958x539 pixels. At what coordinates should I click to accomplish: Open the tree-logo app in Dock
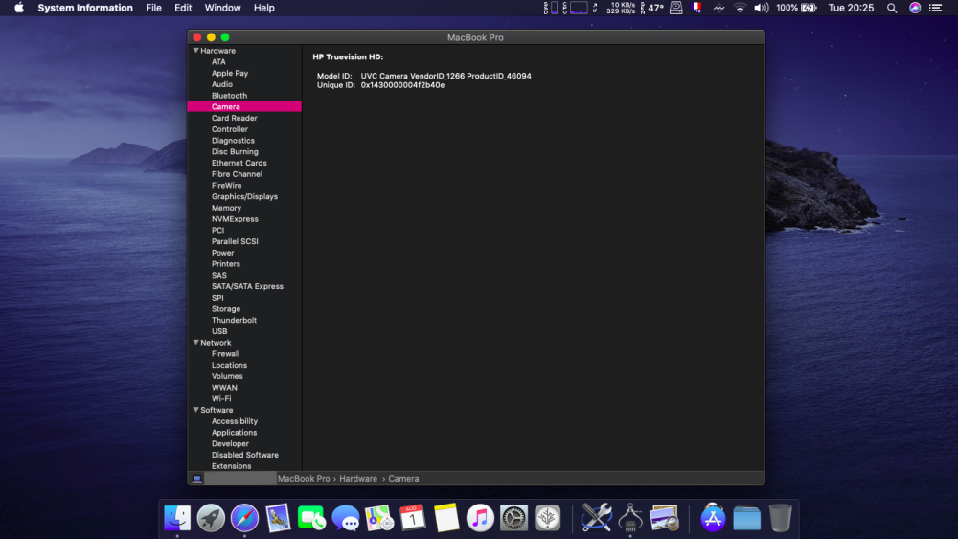[547, 518]
